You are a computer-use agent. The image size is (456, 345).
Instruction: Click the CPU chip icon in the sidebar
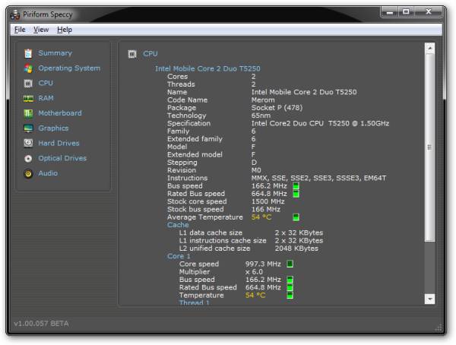click(x=28, y=84)
